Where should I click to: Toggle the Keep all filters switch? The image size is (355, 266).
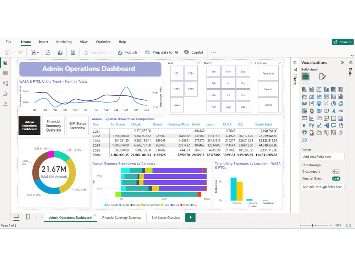[336, 179]
